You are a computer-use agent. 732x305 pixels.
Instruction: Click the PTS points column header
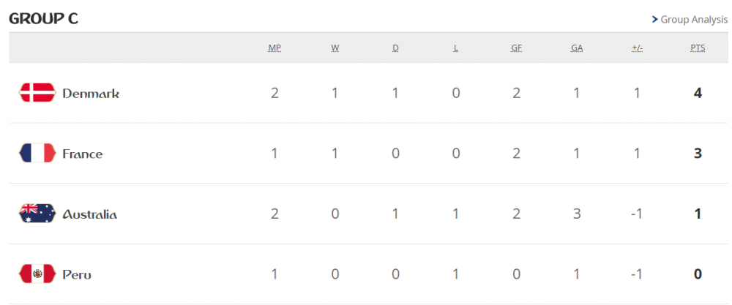[x=698, y=48]
